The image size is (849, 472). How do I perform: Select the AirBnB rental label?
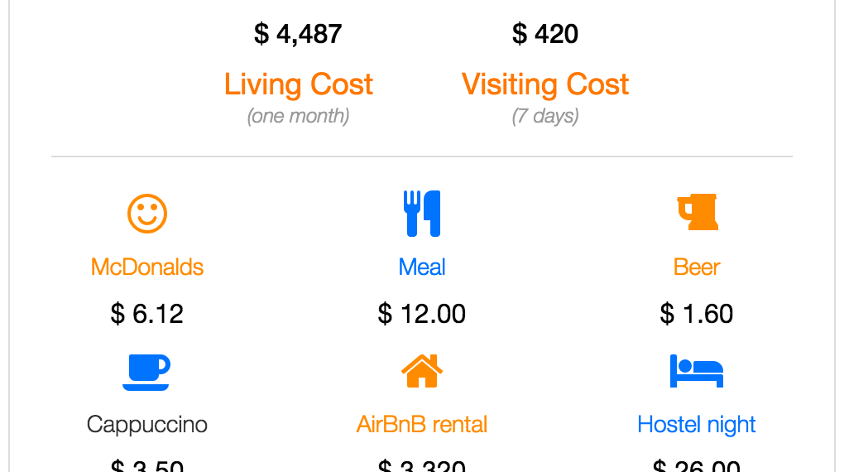(x=422, y=425)
